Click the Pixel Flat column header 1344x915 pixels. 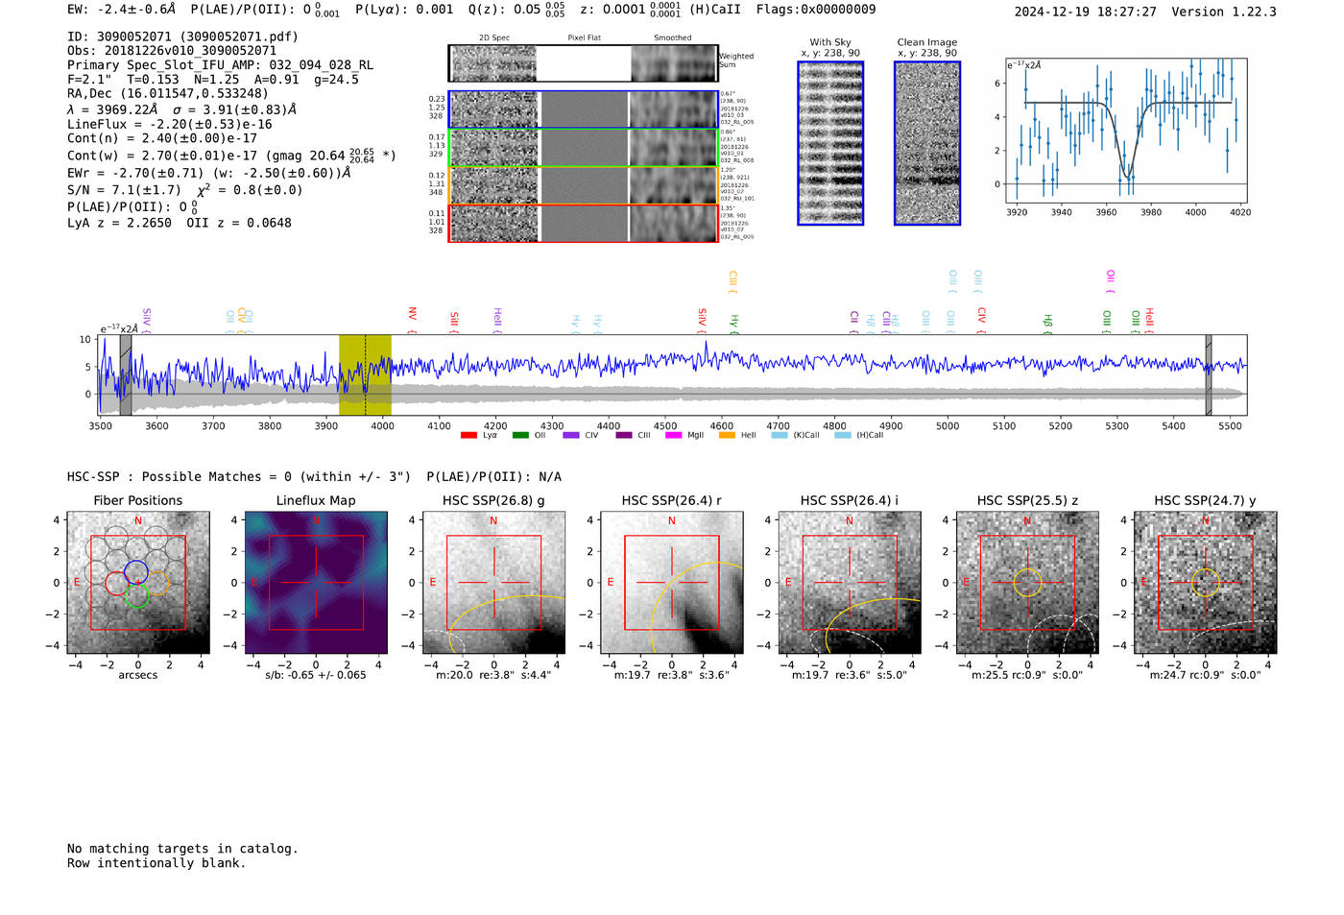click(584, 38)
